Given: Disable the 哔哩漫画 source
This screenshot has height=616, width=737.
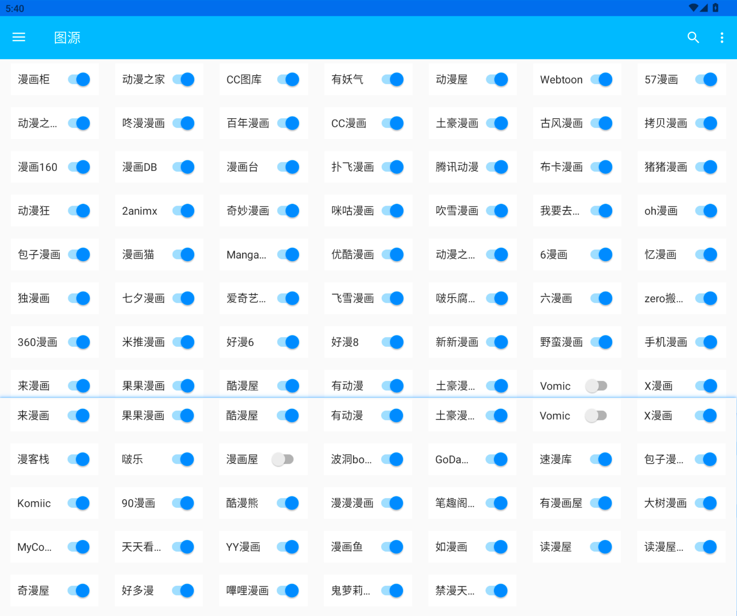Looking at the screenshot, I should pyautogui.click(x=288, y=591).
